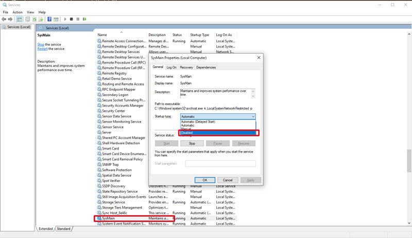
Task: Click the Forward arrow in toolbar
Action: click(10, 19)
